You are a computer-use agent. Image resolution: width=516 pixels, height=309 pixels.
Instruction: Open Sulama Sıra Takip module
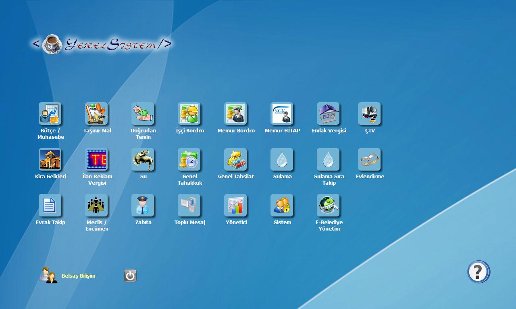[328, 159]
